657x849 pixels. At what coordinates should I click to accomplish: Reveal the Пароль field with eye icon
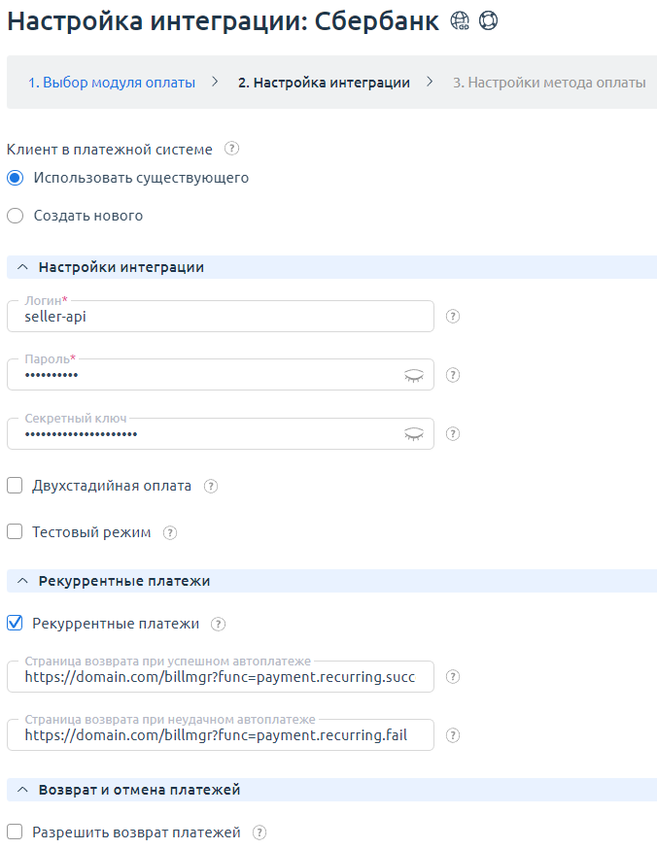[x=415, y=375]
